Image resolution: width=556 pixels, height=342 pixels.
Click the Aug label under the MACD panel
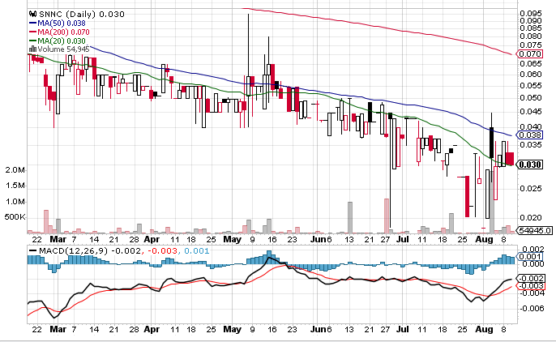click(484, 329)
